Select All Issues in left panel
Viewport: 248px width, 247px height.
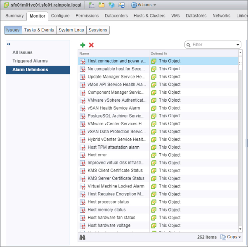22,52
